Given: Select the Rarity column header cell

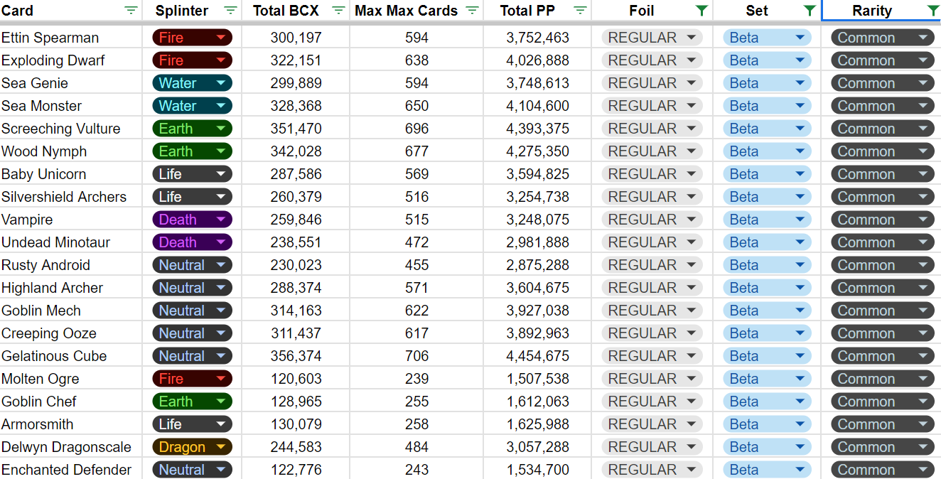Looking at the screenshot, I should (x=881, y=11).
